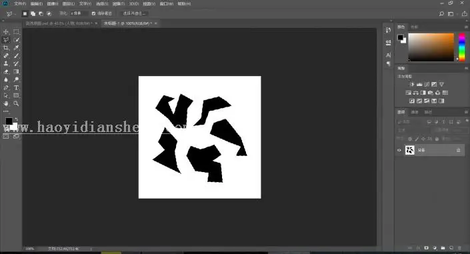
Task: Select the Clone Stamp tool
Action: coord(6,63)
